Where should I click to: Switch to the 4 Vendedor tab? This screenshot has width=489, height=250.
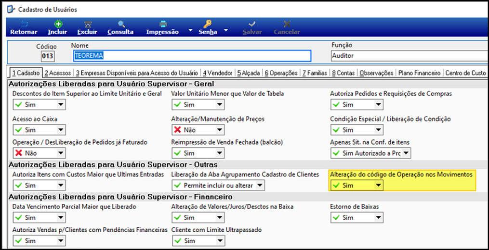click(x=218, y=73)
